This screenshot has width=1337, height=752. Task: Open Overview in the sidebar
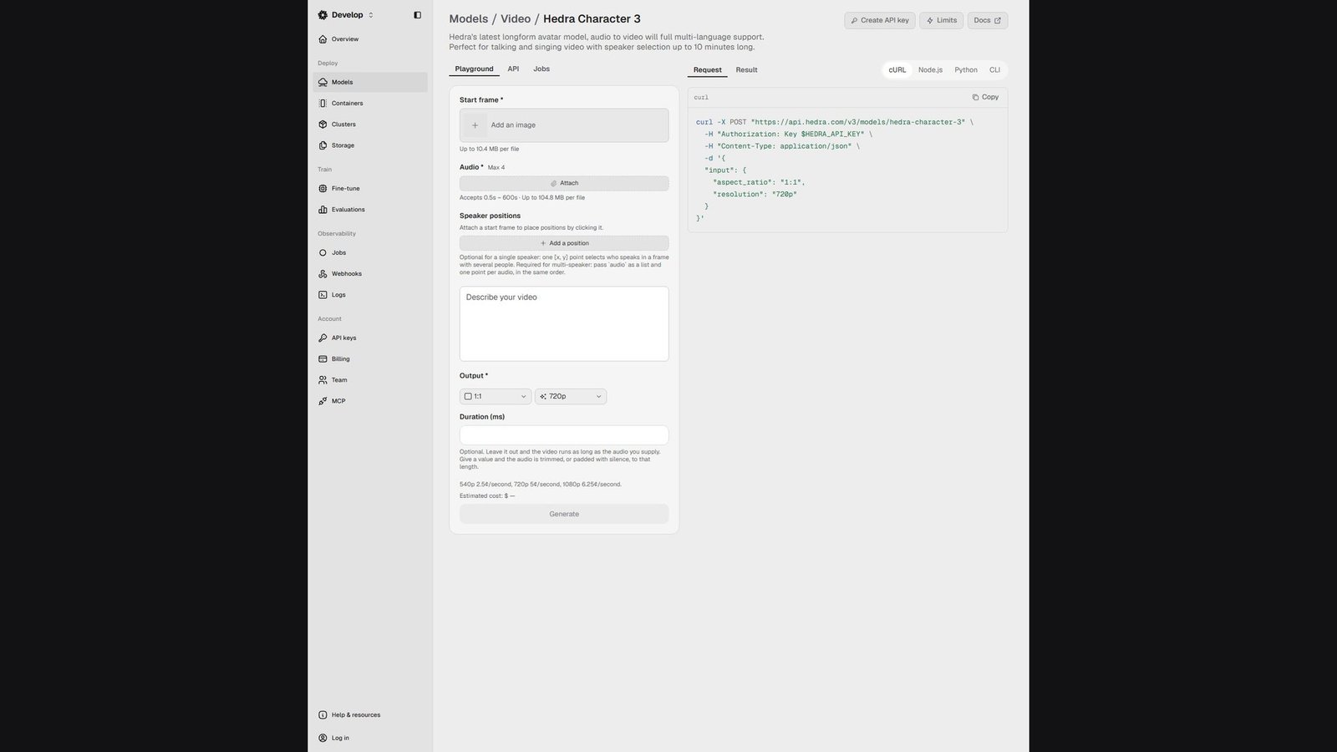(x=370, y=39)
